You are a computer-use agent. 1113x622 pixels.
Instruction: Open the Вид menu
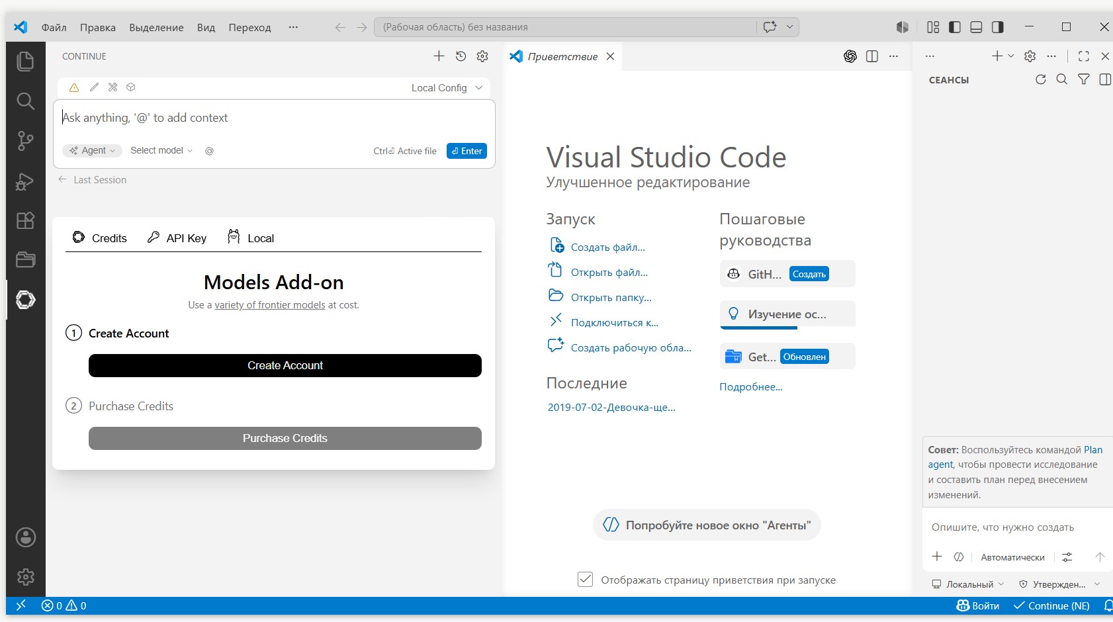click(x=206, y=27)
